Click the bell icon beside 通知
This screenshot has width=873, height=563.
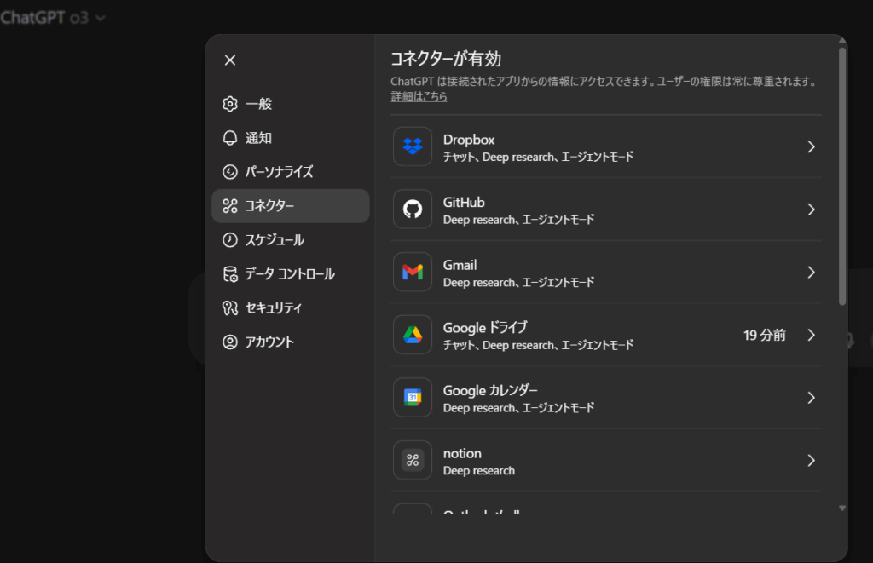coord(230,138)
